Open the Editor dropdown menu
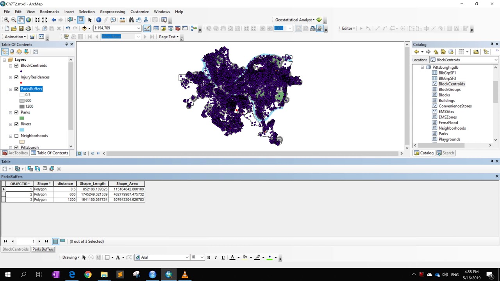Viewport: 500px width, 281px height. coord(348,28)
